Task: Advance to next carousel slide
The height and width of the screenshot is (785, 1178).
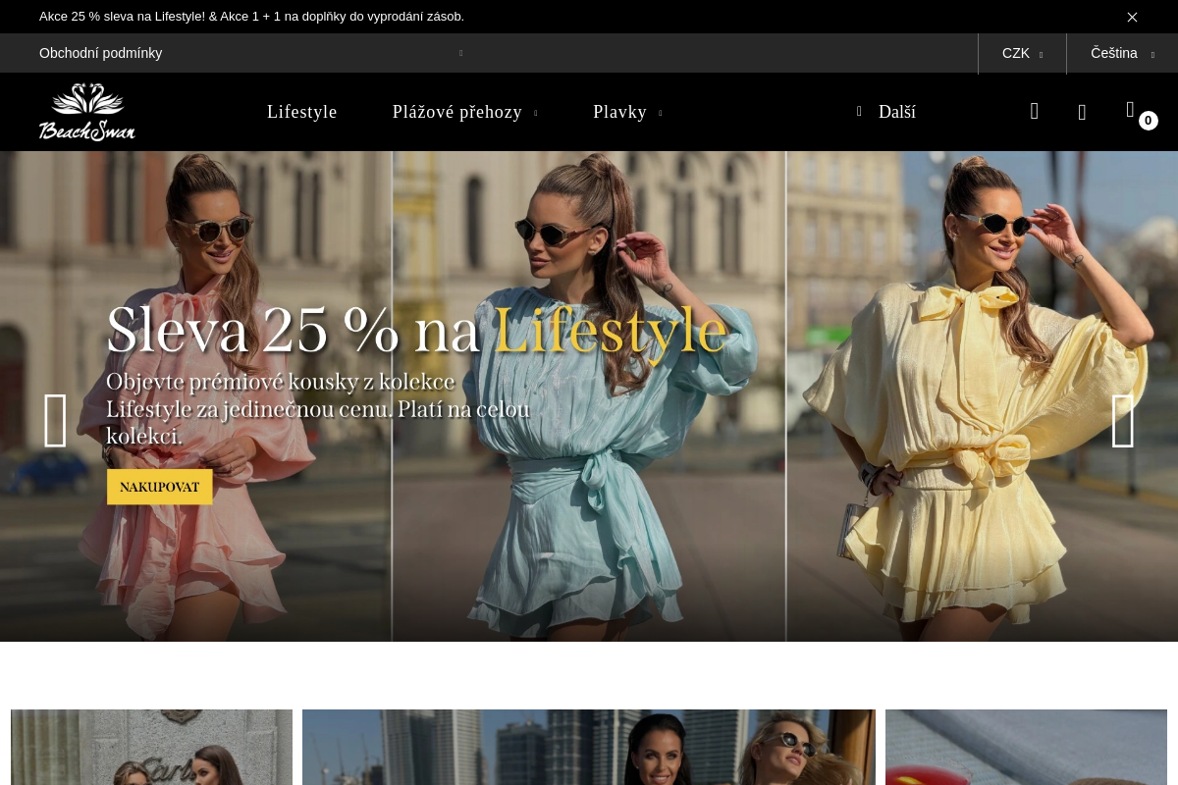Action: (1122, 420)
